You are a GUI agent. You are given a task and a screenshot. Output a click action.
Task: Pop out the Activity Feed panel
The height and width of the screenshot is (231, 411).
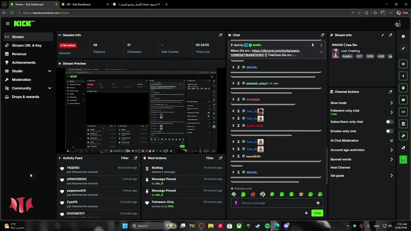(x=136, y=158)
